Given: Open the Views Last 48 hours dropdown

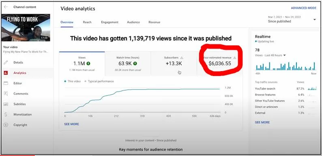Looking at the screenshot, I should pyautogui.click(x=284, y=55).
